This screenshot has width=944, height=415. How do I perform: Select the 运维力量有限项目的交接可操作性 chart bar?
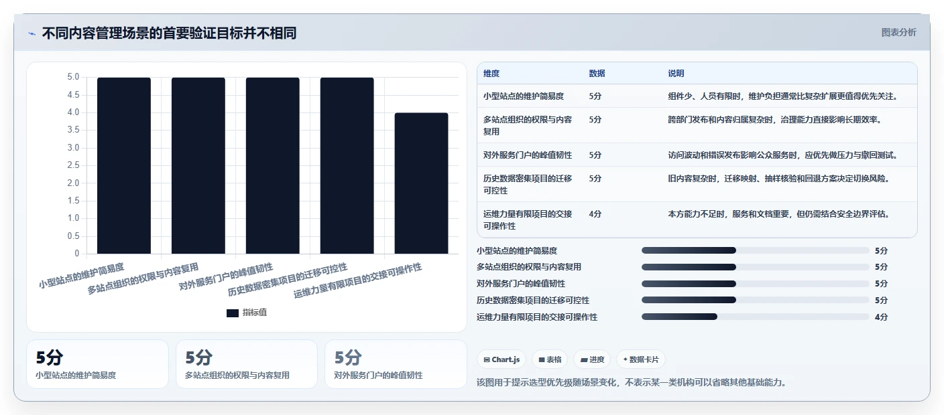421,183
